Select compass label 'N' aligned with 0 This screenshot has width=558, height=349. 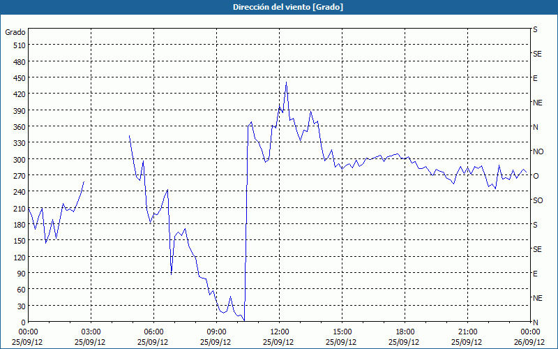tap(535, 322)
